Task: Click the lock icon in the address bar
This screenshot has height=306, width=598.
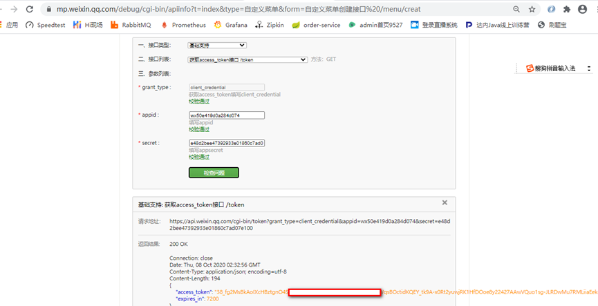Action: (48, 9)
